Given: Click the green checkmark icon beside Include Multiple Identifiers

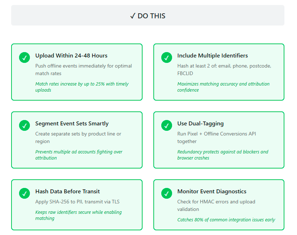Looking at the screenshot, I should pyautogui.click(x=166, y=57).
